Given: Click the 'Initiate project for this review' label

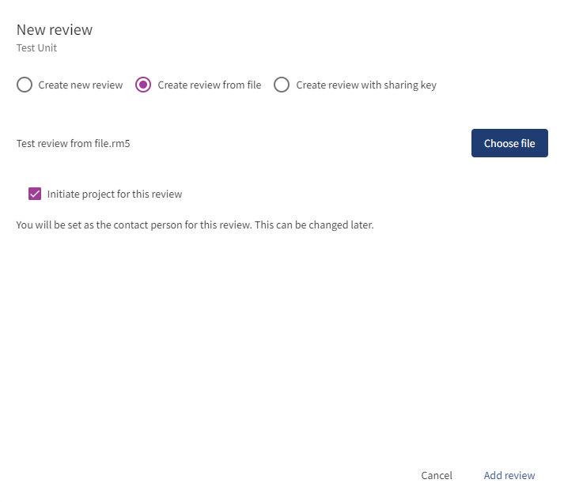Looking at the screenshot, I should pyautogui.click(x=115, y=194).
